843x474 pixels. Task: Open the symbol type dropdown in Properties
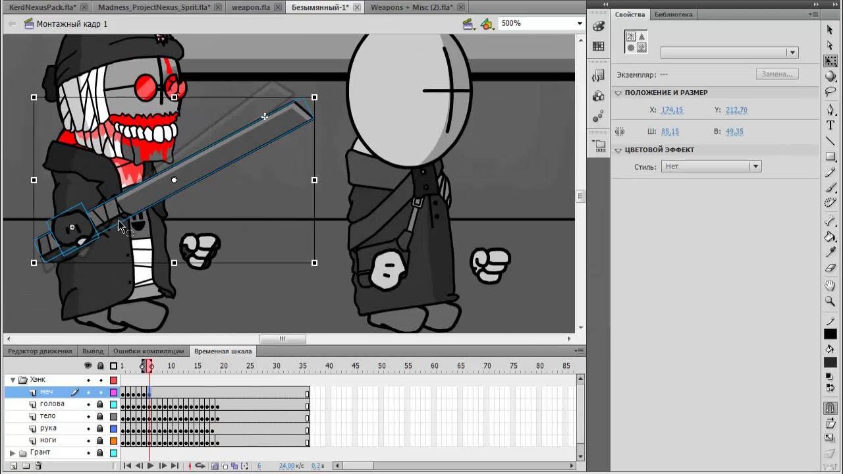tap(730, 53)
